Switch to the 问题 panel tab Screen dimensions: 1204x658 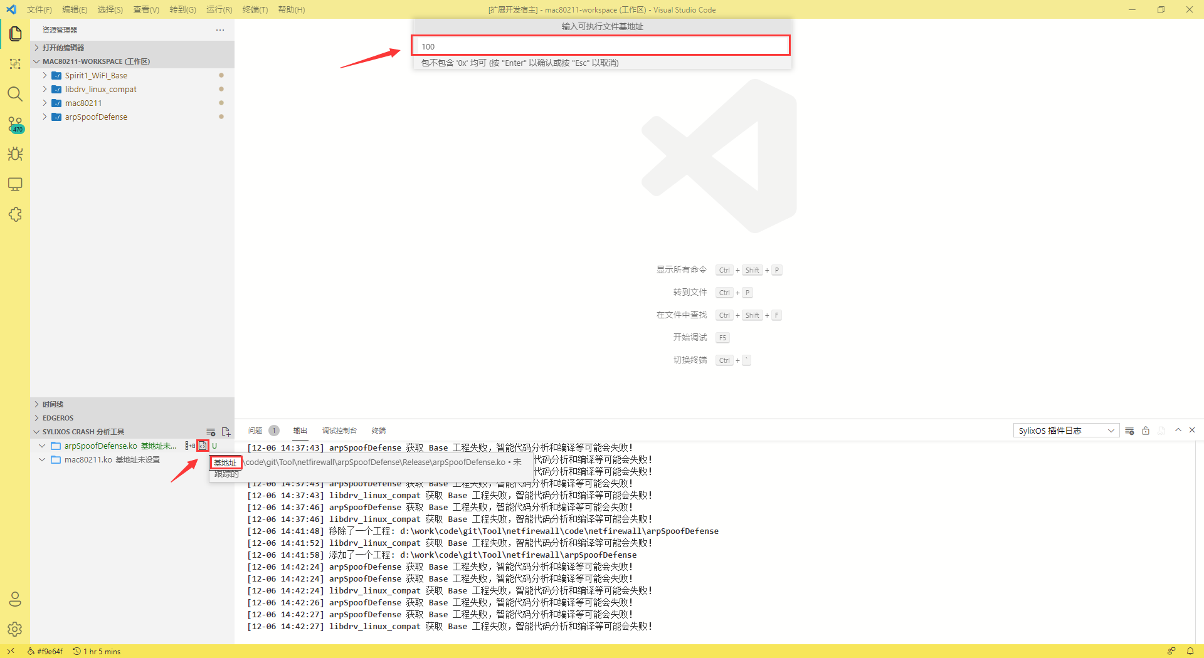click(x=255, y=431)
